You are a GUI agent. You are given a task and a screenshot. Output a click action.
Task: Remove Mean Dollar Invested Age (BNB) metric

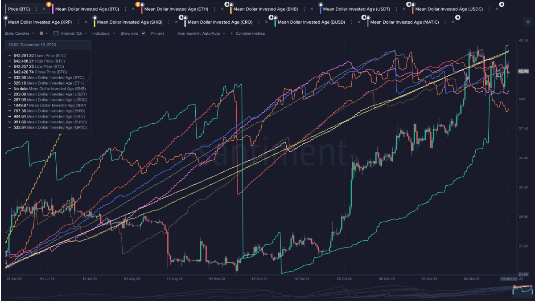click(x=312, y=9)
